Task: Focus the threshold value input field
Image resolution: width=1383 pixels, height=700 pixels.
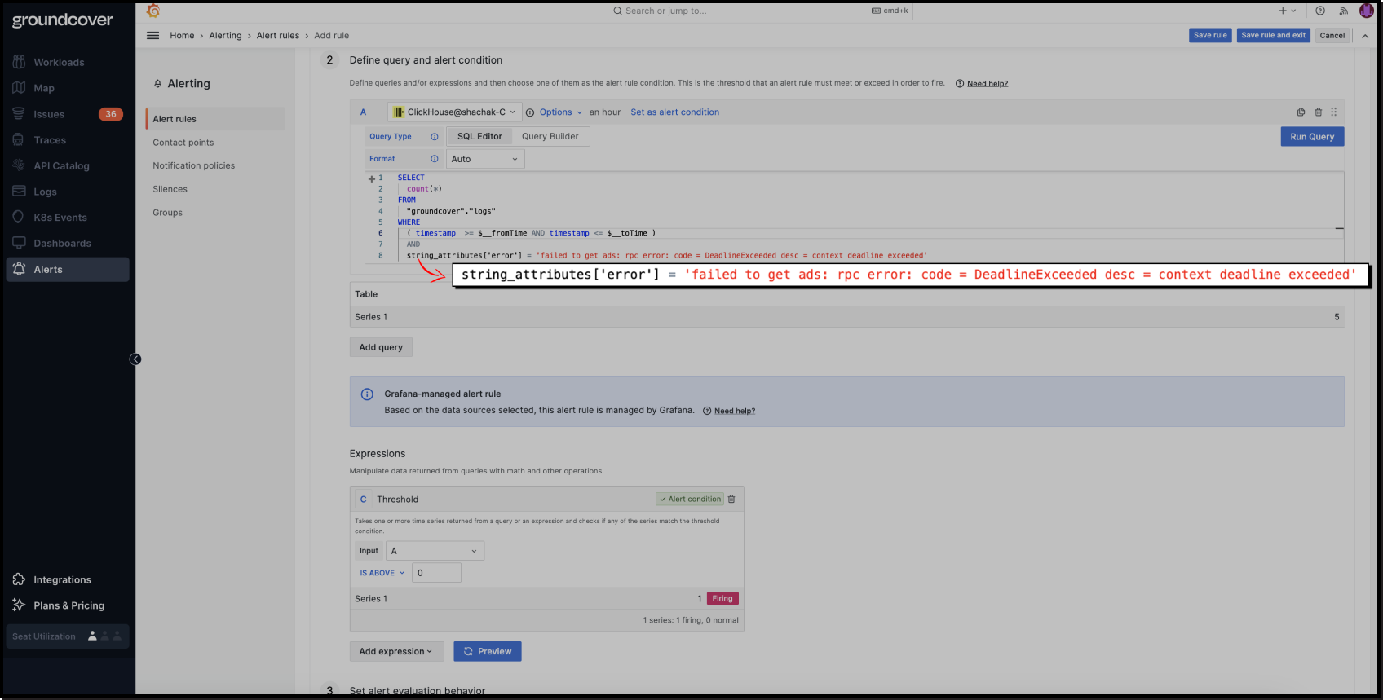Action: point(436,573)
